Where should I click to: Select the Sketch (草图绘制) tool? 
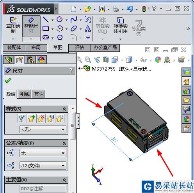[13, 25]
